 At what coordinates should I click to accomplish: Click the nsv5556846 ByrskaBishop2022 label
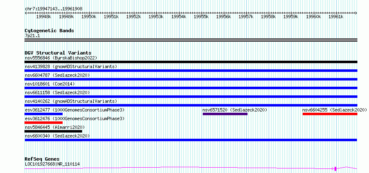click(x=61, y=58)
